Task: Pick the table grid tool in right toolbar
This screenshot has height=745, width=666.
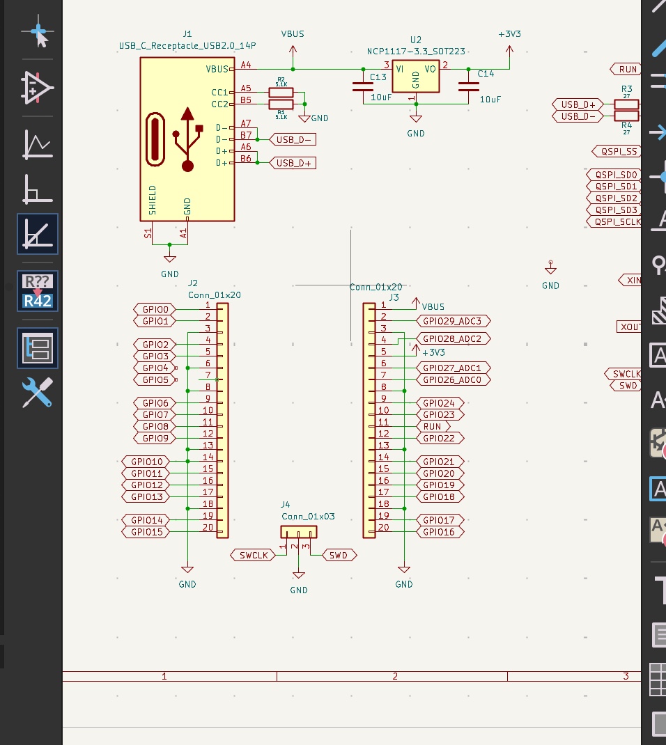Action: (x=658, y=679)
